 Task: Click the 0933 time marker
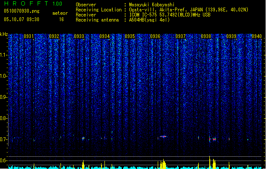79,36
